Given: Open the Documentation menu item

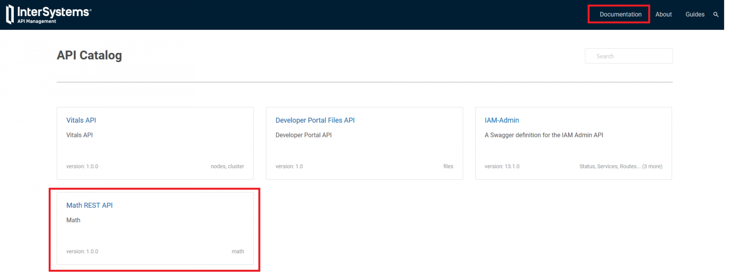Looking at the screenshot, I should 620,14.
